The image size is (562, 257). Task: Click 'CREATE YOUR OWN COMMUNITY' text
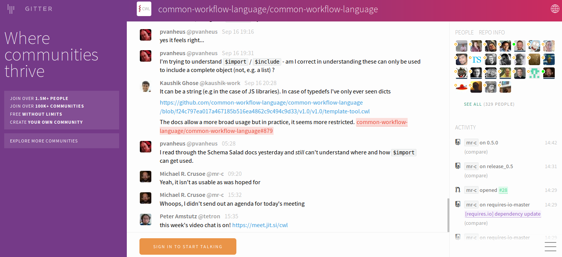pos(46,122)
